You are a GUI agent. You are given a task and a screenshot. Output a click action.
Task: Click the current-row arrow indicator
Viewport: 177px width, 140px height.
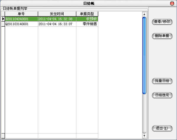(x=3, y=19)
